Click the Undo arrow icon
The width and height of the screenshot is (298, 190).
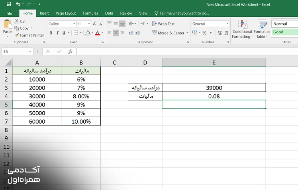coord(18,4)
